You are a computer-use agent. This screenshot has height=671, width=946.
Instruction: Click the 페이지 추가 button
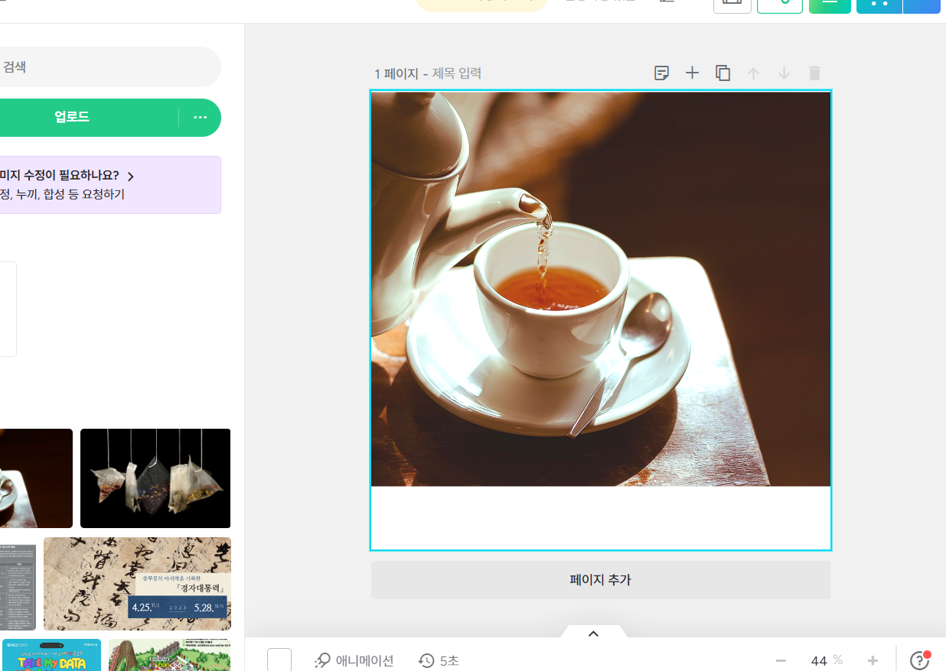coord(600,579)
